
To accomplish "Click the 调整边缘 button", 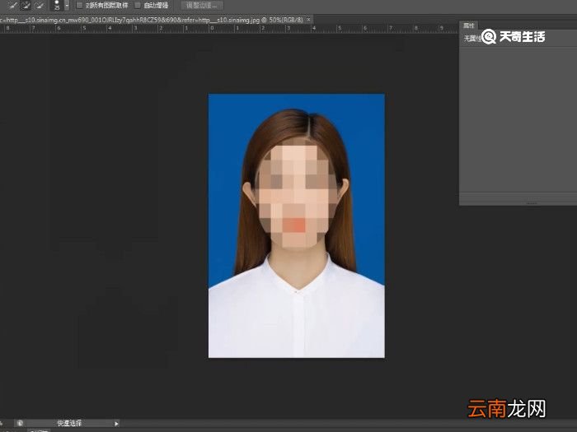I will pyautogui.click(x=202, y=6).
